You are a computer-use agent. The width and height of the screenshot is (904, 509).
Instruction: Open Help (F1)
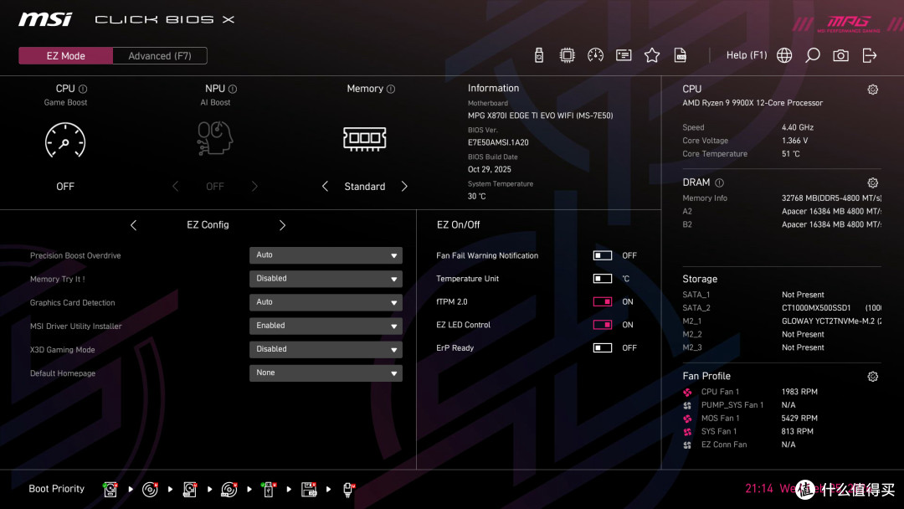747,55
